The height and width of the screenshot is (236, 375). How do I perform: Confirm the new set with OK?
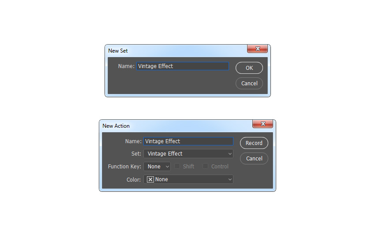tap(249, 68)
